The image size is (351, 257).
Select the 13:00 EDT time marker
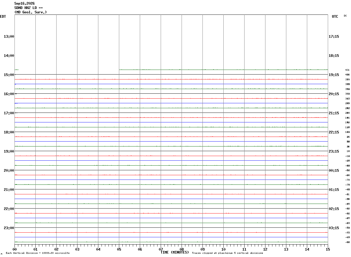(x=9, y=37)
